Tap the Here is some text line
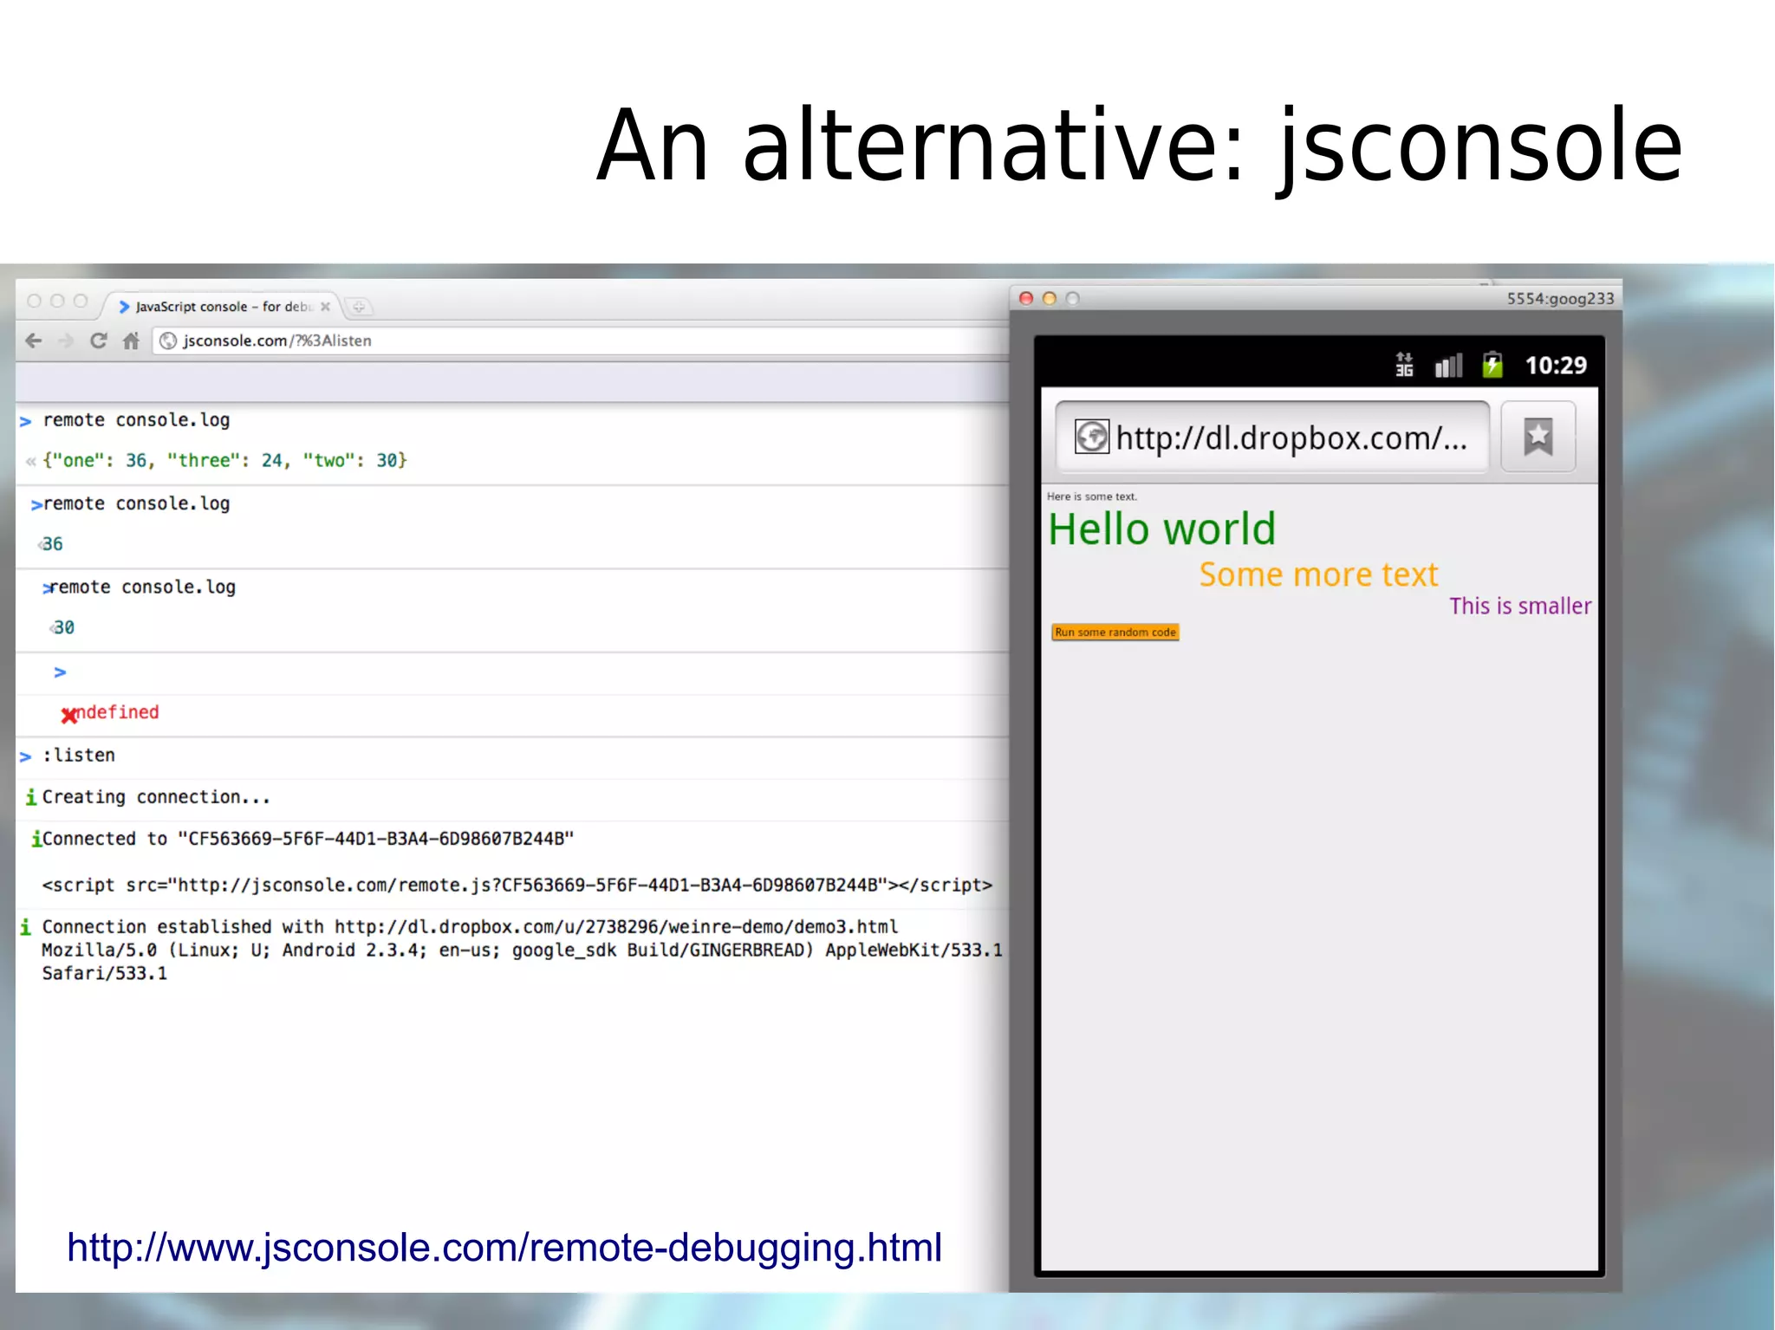Screen dimensions: 1775x1330 (x=1091, y=496)
